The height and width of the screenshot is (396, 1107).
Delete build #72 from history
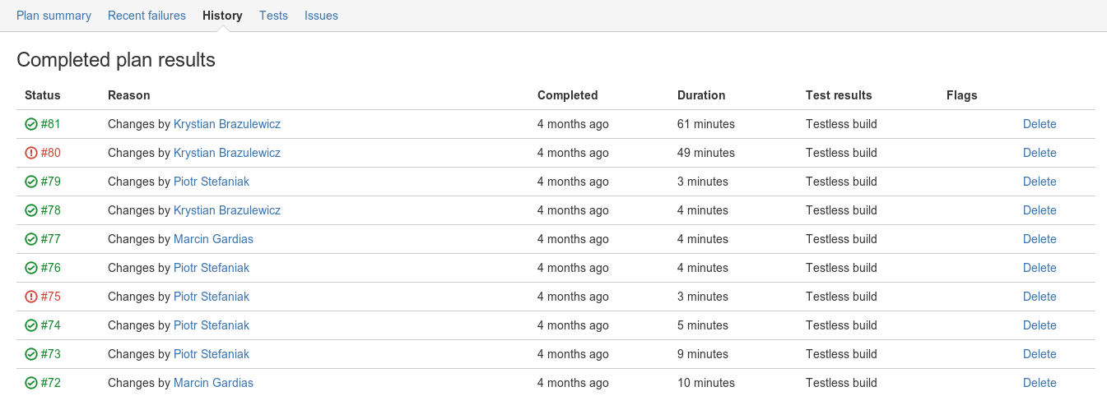pyautogui.click(x=1040, y=383)
